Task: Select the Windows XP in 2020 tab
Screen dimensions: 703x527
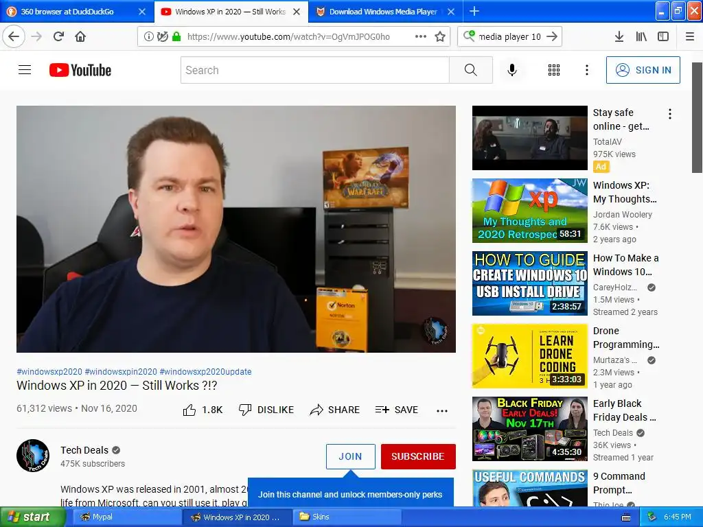Action: point(231,12)
